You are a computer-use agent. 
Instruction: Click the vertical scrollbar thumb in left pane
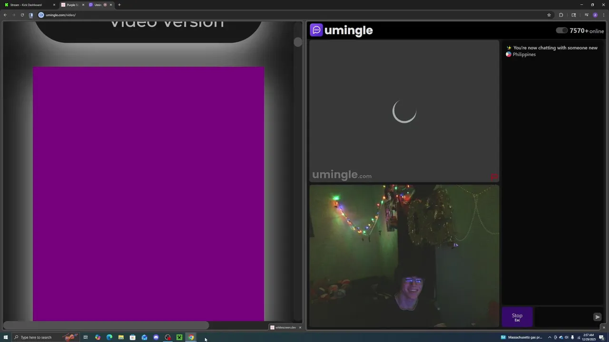pos(298,42)
